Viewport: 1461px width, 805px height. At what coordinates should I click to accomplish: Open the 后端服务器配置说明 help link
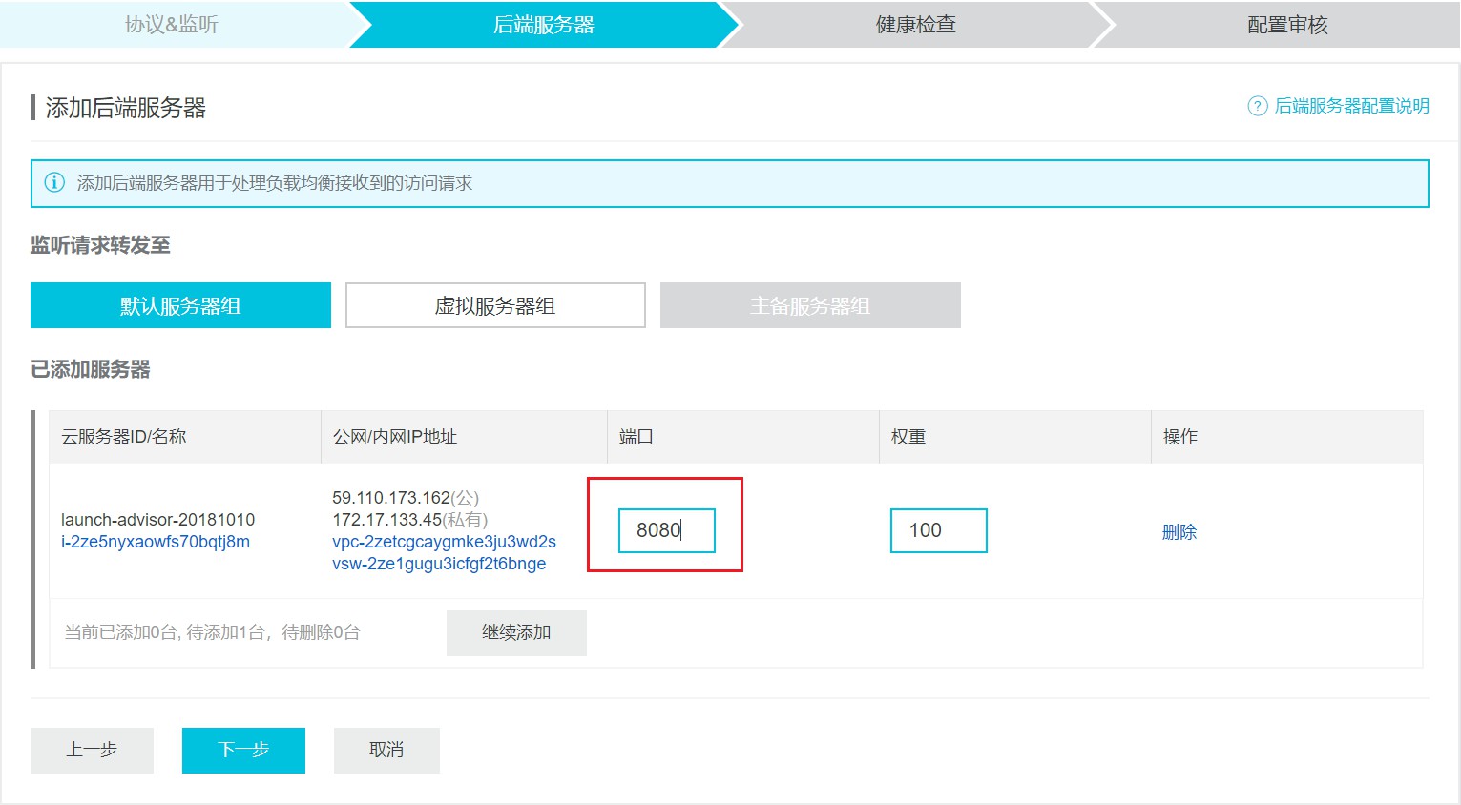(1351, 106)
